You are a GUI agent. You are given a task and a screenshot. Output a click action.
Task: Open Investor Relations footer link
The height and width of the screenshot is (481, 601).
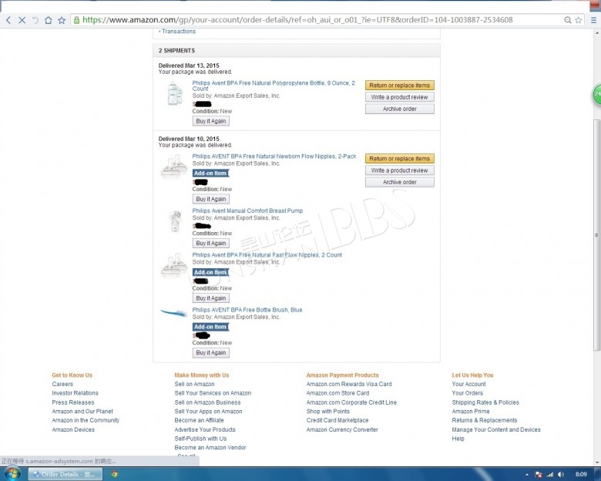click(76, 393)
